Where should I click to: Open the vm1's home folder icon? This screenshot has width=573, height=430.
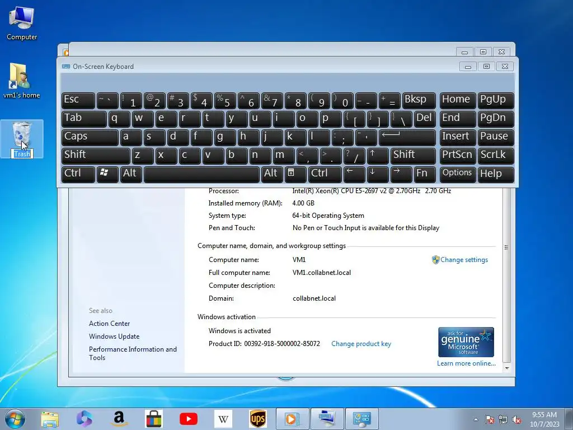click(22, 81)
